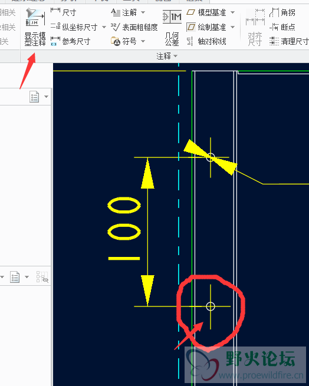Click the 显示模型注释 (Show Model Annotations) icon
The height and width of the screenshot is (386, 309).
pos(35,27)
